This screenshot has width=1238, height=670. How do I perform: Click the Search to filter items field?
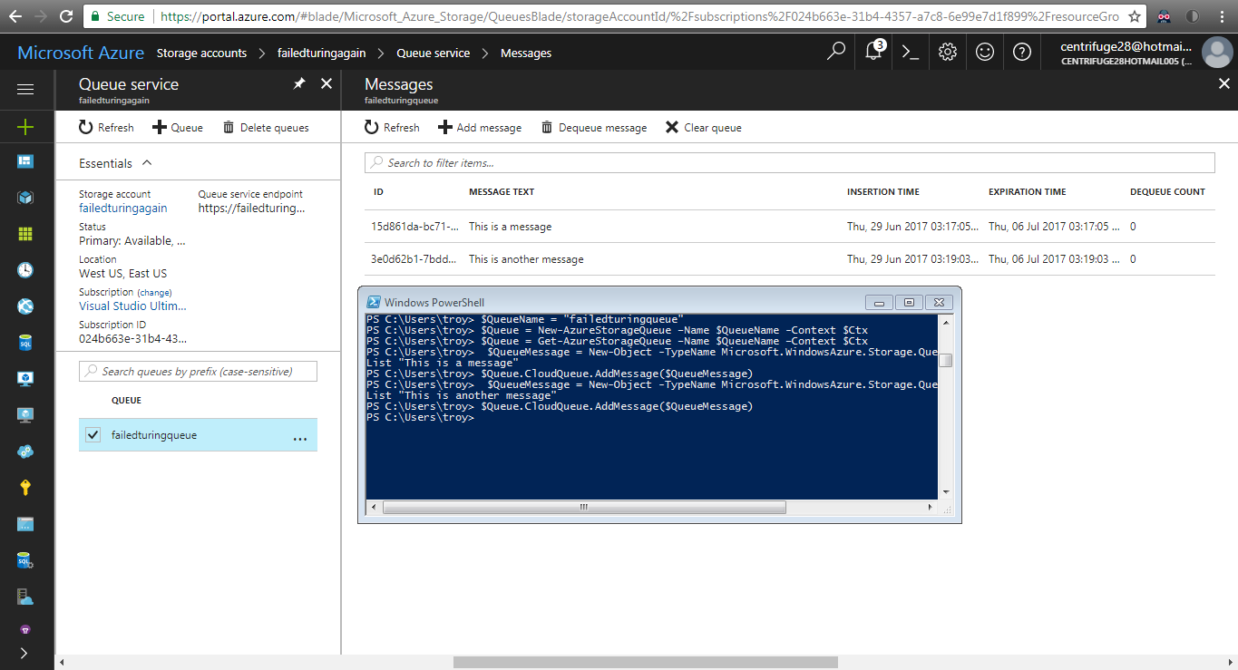[x=789, y=162]
